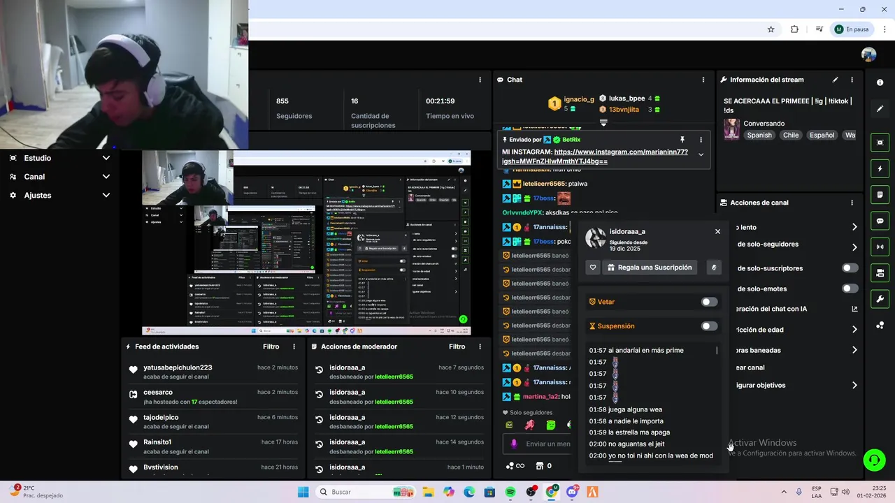Open the configurar objetivos arrow
895x503 pixels.
pos(854,385)
